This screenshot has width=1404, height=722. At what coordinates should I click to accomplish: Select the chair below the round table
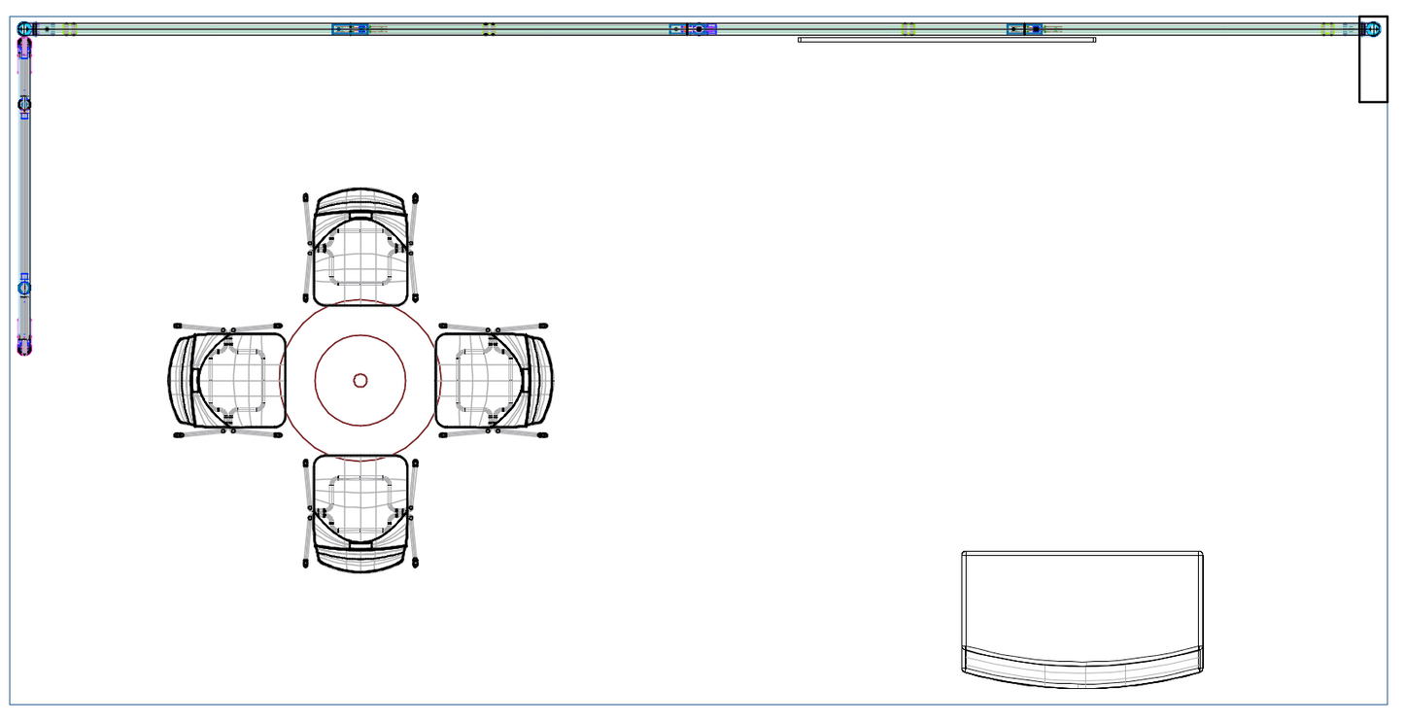point(360,512)
